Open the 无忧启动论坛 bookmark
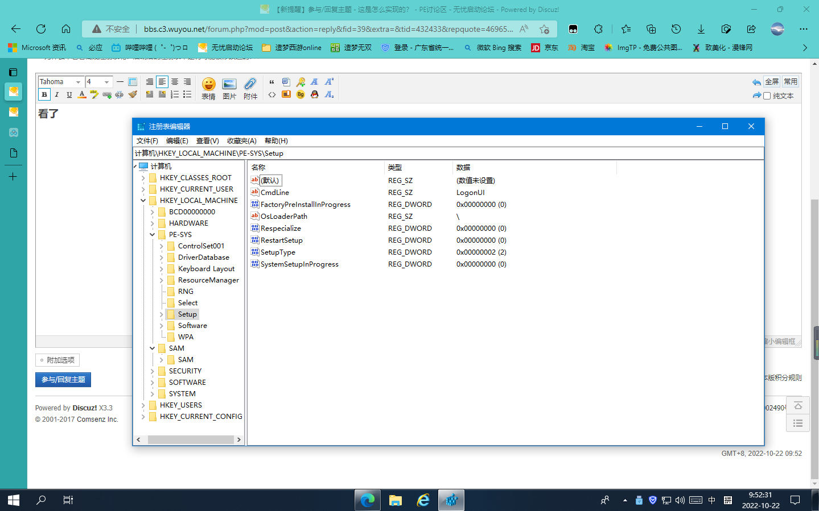 (225, 48)
